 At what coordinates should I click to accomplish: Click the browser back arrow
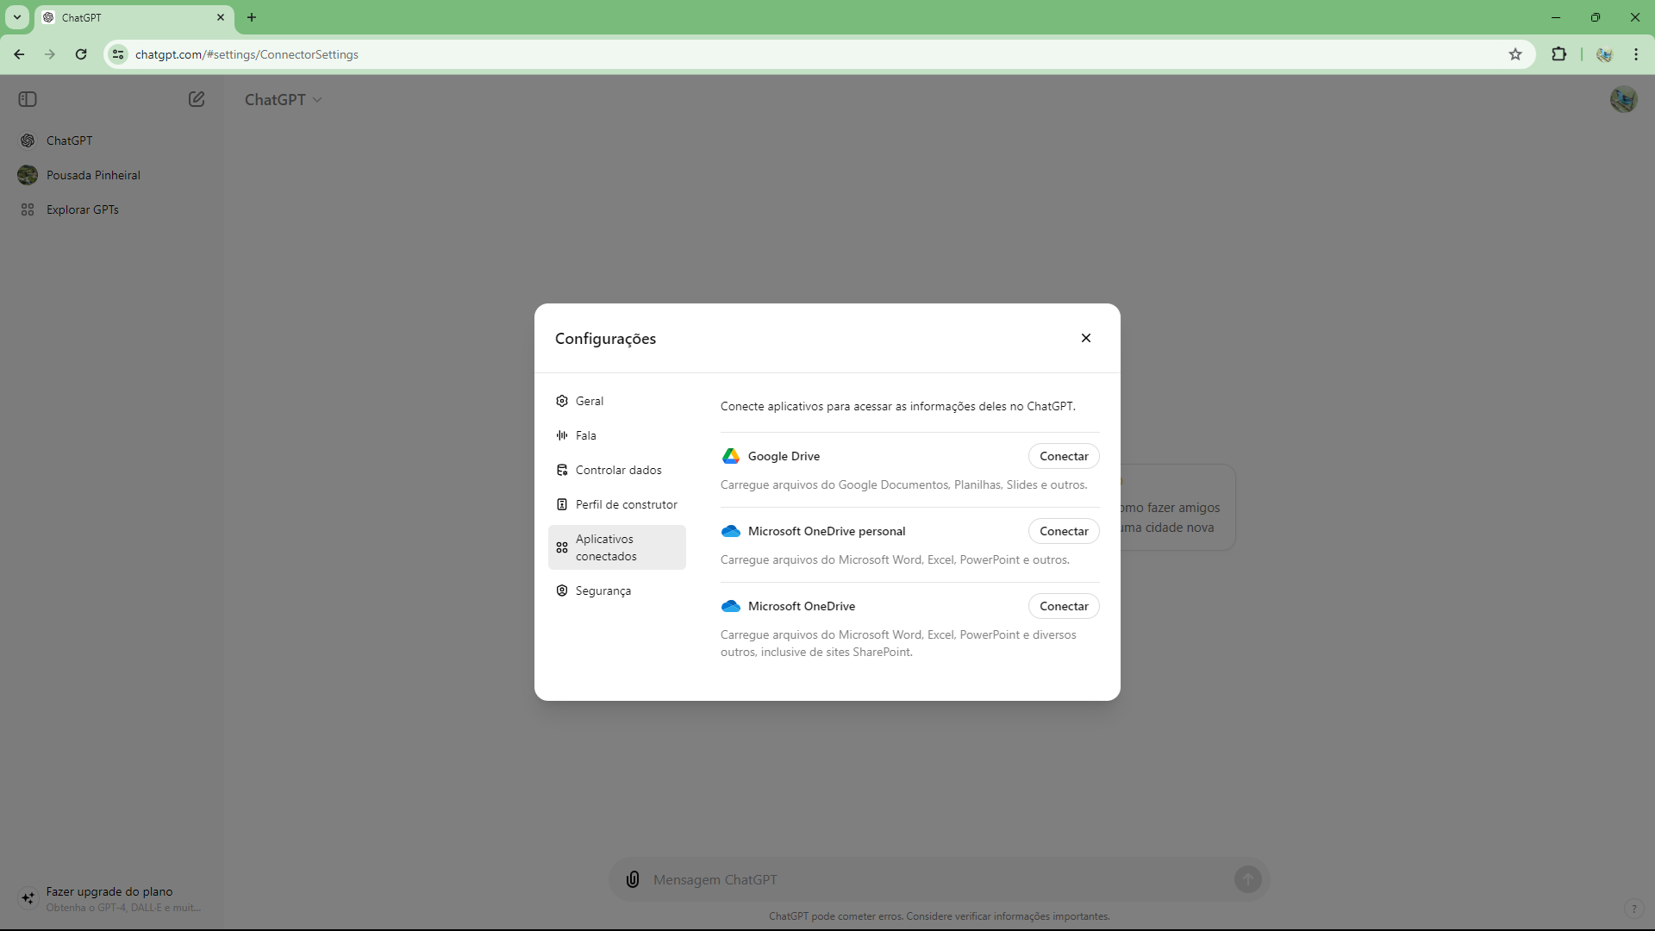(x=19, y=54)
